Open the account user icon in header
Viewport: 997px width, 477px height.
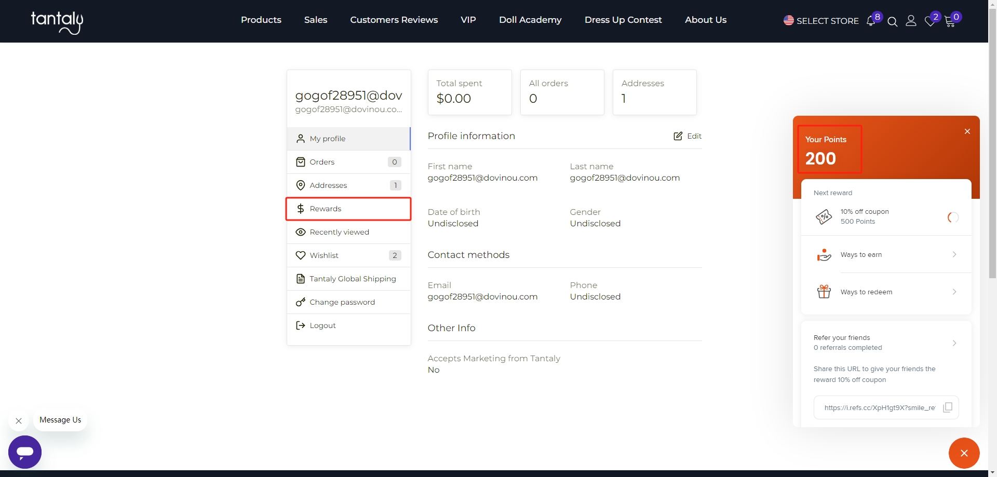coord(911,21)
